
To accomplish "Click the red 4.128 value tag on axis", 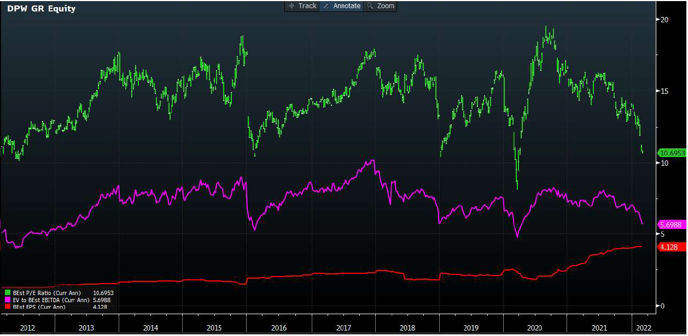I will click(x=669, y=247).
